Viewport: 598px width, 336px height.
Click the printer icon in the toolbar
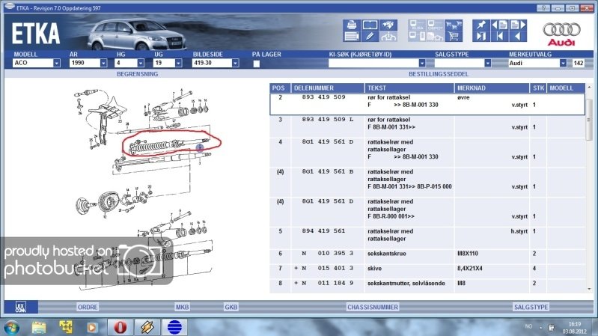351,26
